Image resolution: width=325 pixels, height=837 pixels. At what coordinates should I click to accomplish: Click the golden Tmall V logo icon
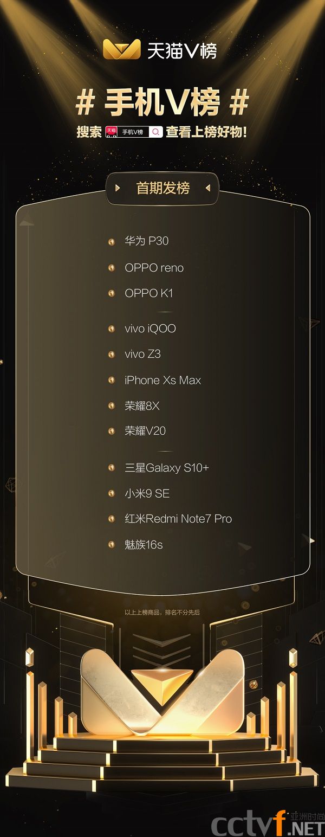click(121, 49)
